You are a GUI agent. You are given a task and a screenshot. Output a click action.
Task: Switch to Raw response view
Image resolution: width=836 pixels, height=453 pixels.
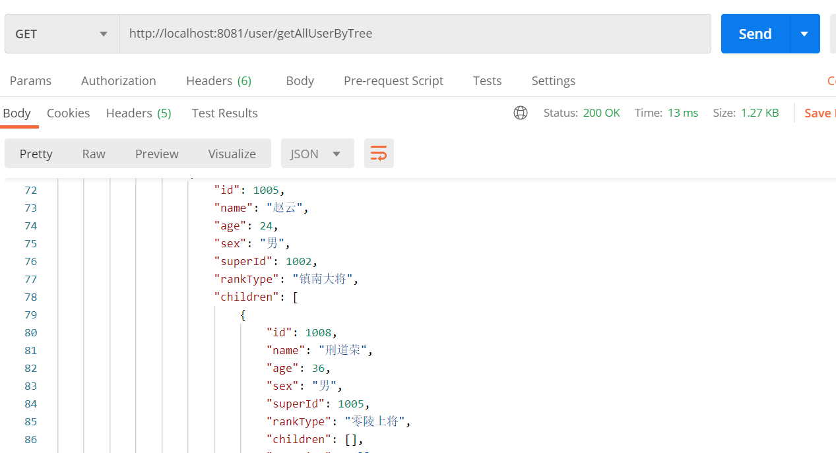(94, 154)
